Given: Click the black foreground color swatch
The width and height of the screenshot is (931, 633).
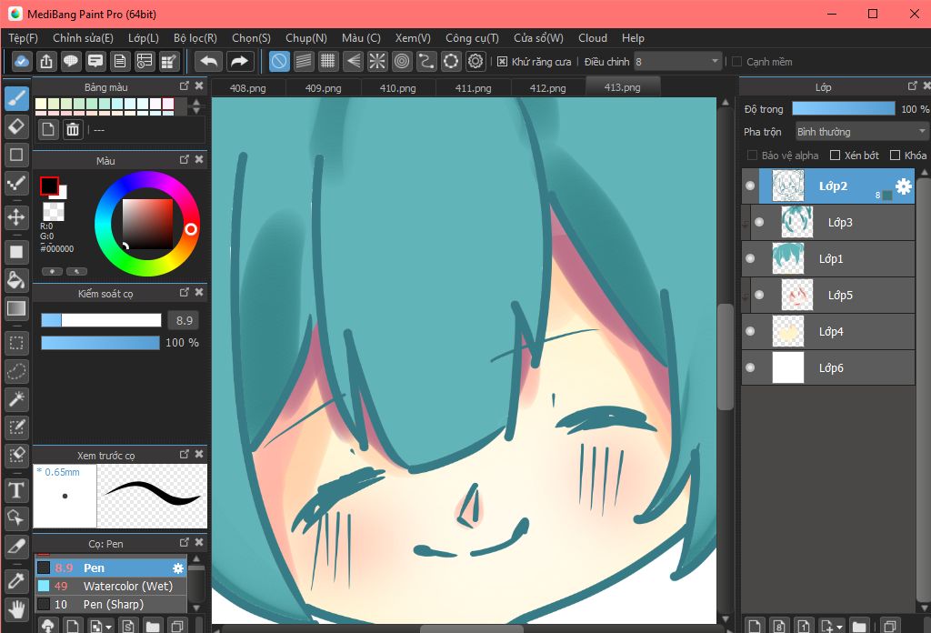Looking at the screenshot, I should pos(49,186).
